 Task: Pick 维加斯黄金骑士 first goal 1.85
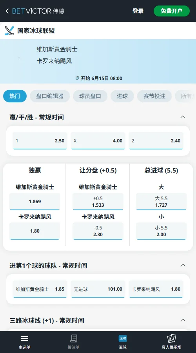(x=40, y=289)
